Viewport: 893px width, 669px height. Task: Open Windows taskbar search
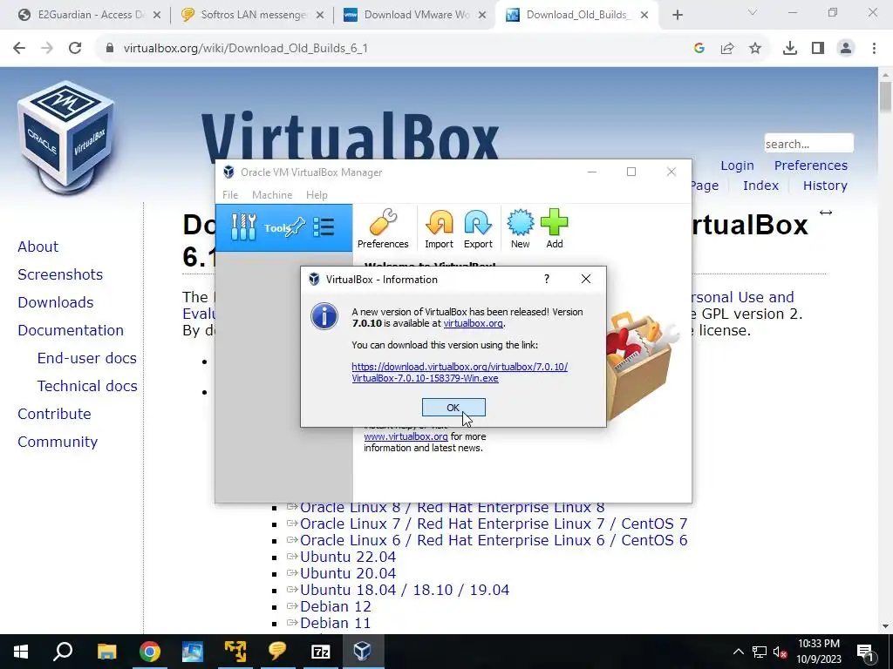point(63,652)
